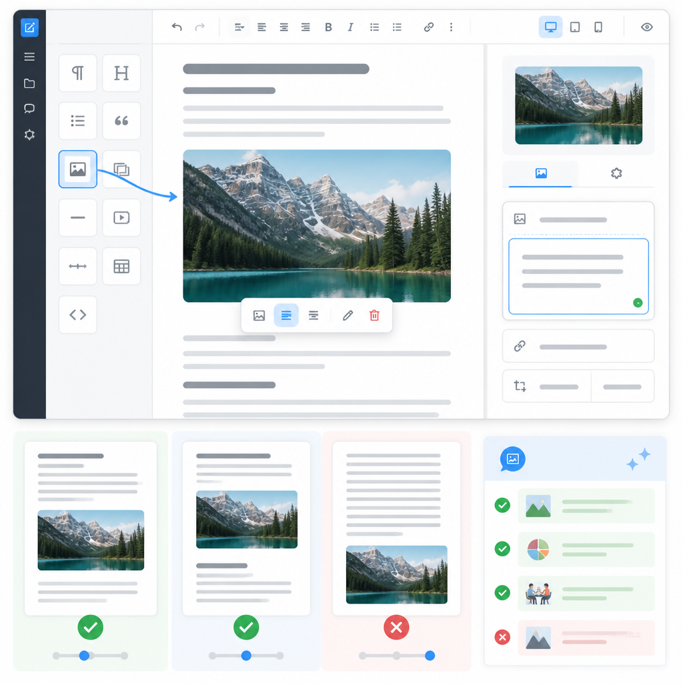Screen dimensions: 683x683
Task: Select the image block in palette
Action: pos(77,169)
